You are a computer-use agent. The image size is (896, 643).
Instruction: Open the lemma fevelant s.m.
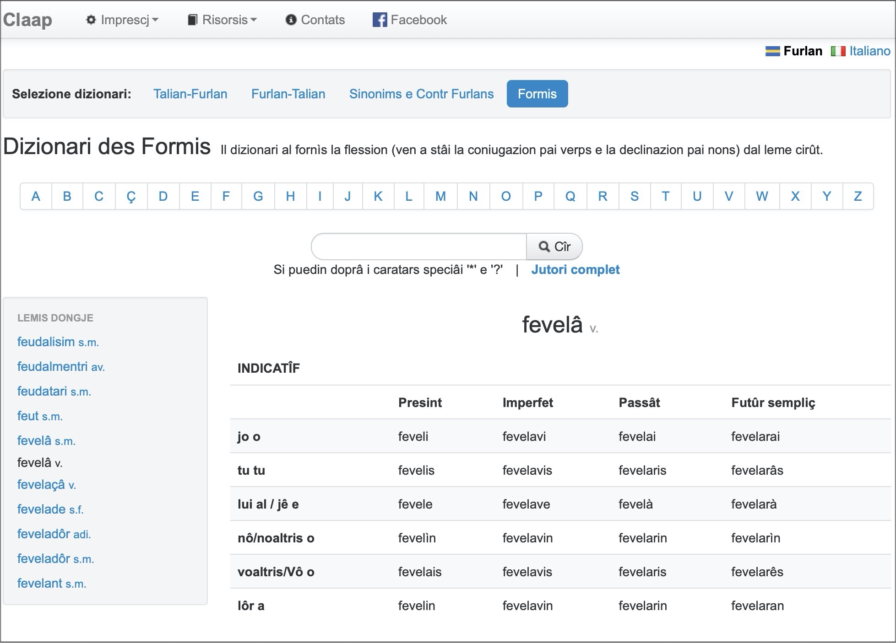[x=52, y=583]
